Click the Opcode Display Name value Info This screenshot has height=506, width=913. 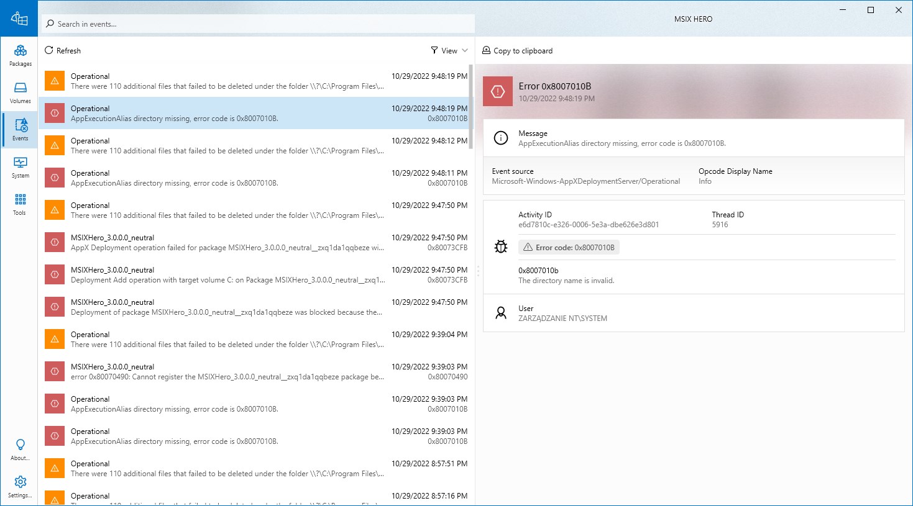[705, 181]
